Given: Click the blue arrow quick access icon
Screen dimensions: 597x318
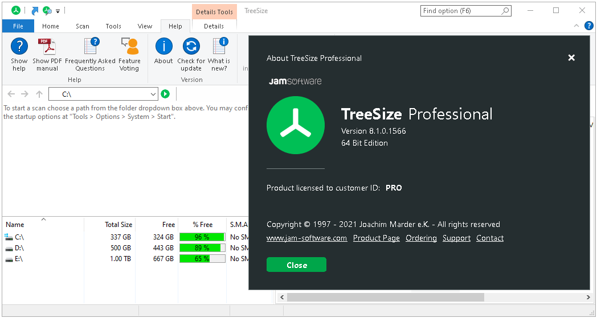Looking at the screenshot, I should point(35,11).
